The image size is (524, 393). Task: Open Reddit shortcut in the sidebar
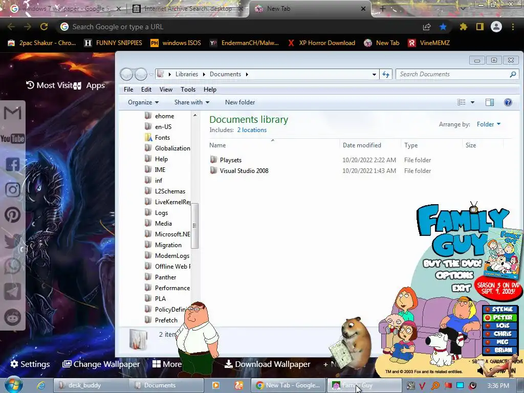click(x=12, y=317)
